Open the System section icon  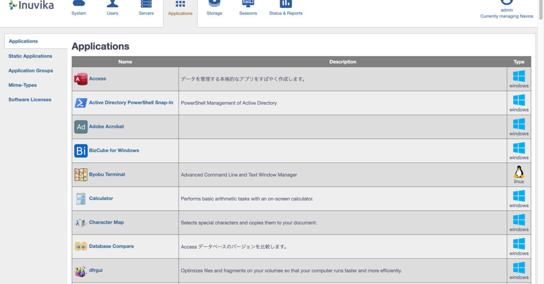click(78, 4)
